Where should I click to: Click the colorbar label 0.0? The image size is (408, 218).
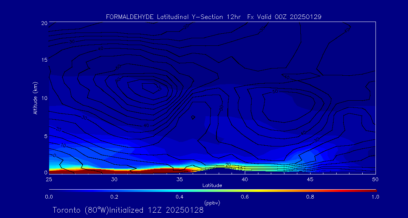point(49,197)
